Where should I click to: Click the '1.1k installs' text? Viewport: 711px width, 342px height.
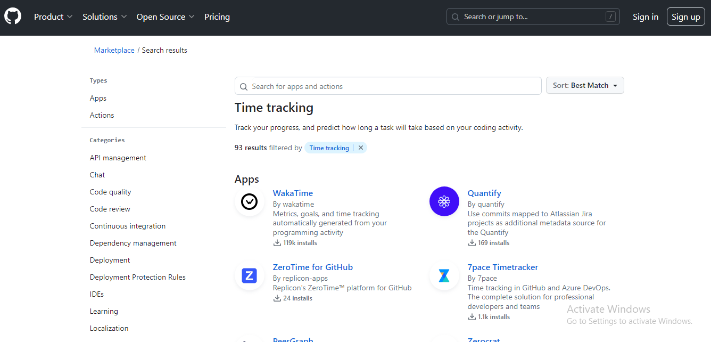(494, 317)
